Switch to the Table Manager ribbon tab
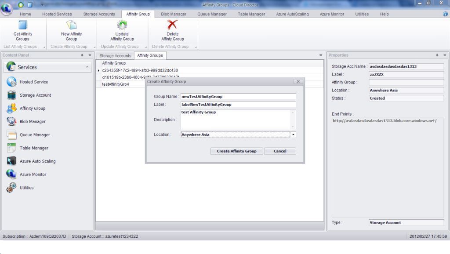Image resolution: width=450 pixels, height=254 pixels. point(251,14)
